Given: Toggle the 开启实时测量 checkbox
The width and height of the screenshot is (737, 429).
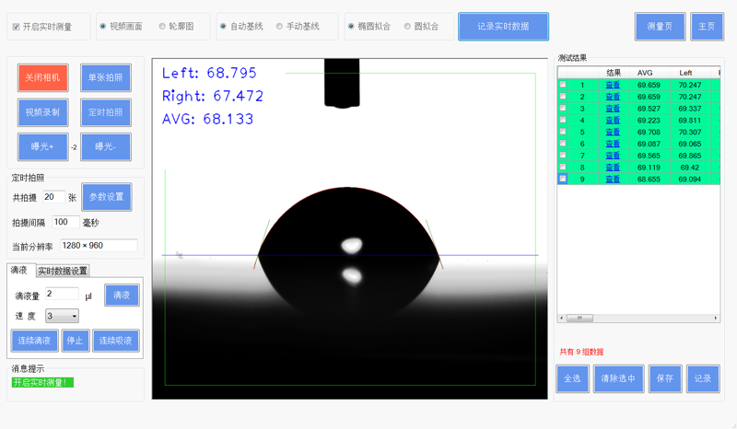Looking at the screenshot, I should coord(17,27).
